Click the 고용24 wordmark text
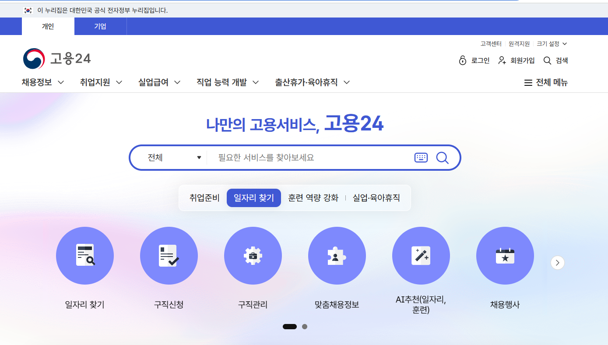 click(70, 59)
